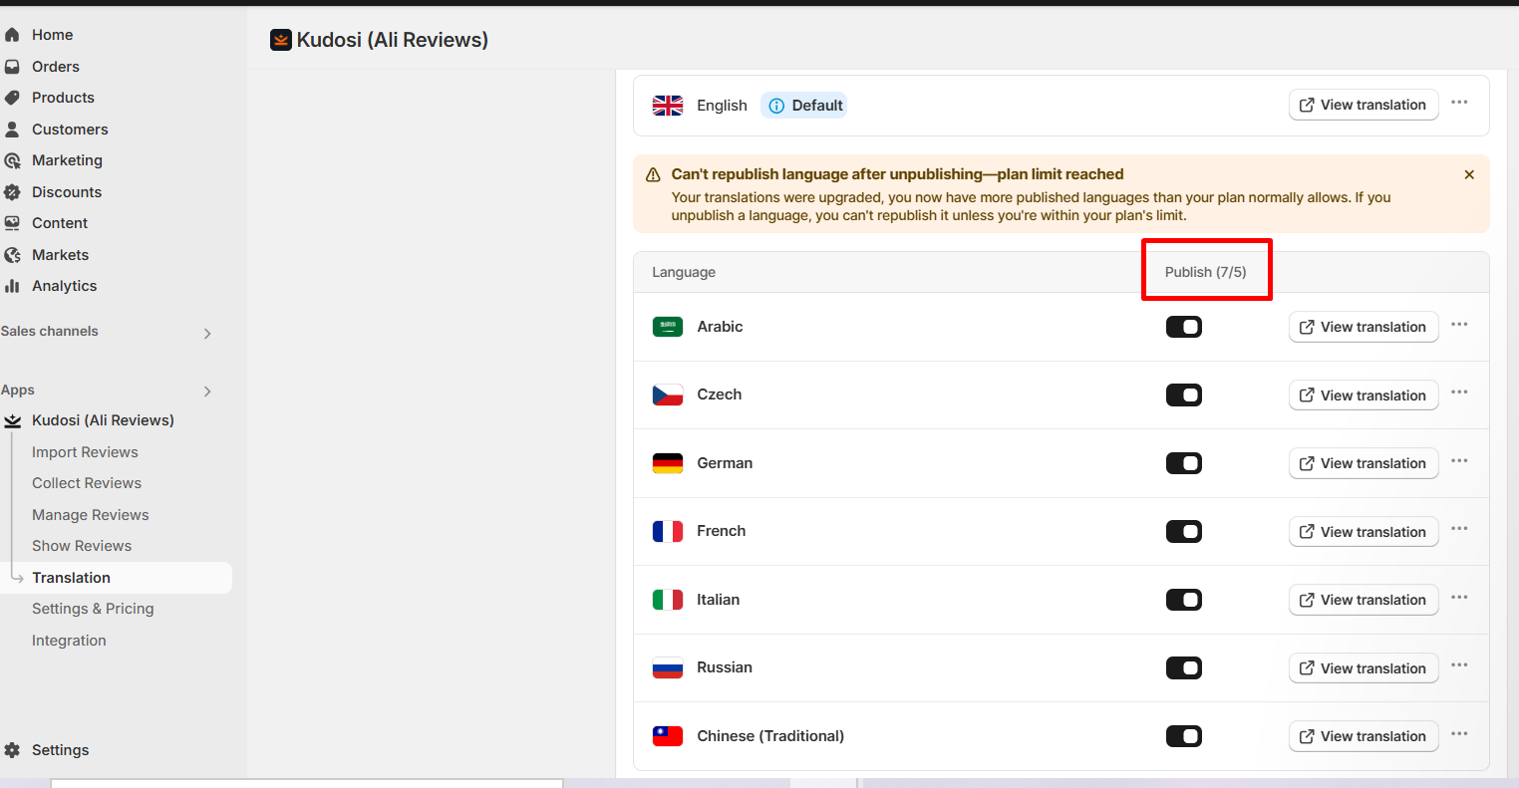Expand the Sales channels section
The image size is (1519, 788).
207,334
